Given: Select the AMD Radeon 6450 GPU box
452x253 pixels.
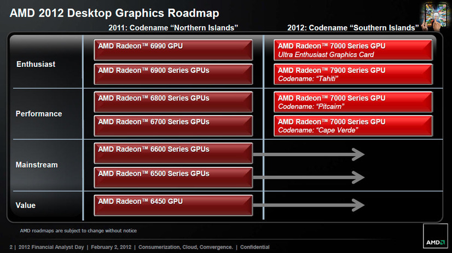Looking at the screenshot, I should (x=173, y=205).
